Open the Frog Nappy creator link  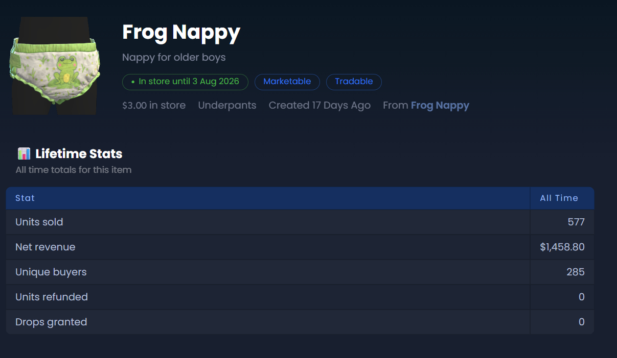(440, 106)
